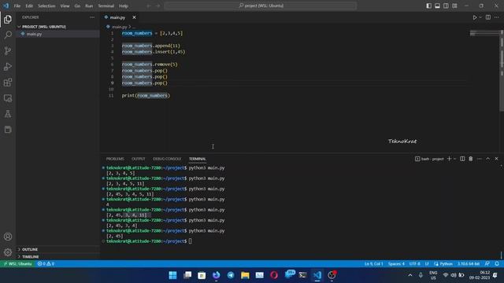Click UTF-8 encoding status item
504x283 pixels.
tap(415, 264)
